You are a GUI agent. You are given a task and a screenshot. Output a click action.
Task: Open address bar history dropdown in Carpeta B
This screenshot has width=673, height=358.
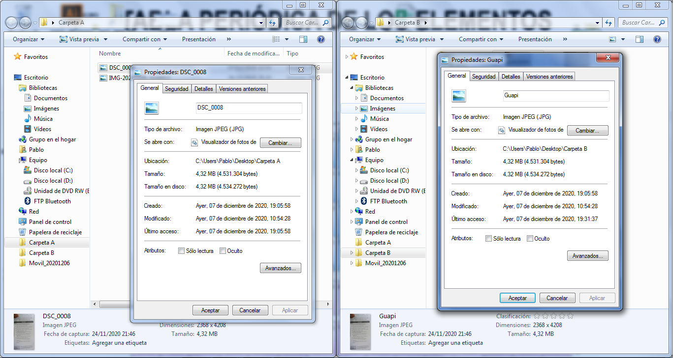click(598, 23)
